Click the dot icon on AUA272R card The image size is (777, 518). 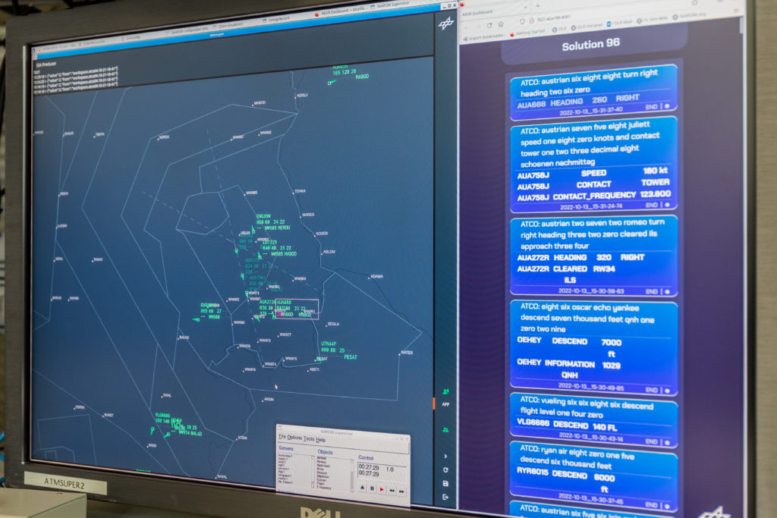pos(668,292)
